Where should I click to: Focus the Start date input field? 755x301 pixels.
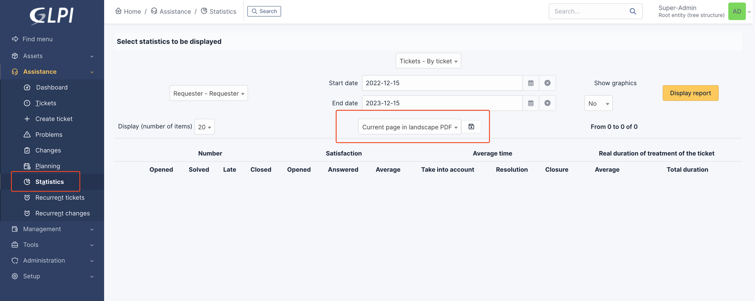[442, 83]
